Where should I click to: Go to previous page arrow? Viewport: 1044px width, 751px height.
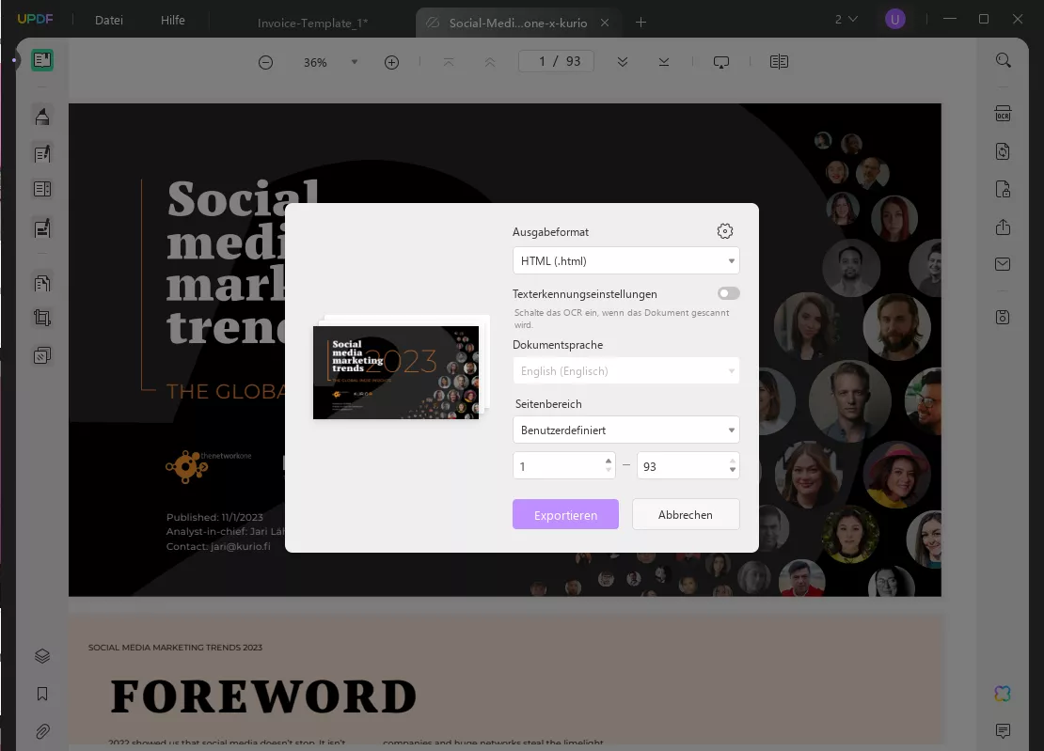click(x=490, y=62)
